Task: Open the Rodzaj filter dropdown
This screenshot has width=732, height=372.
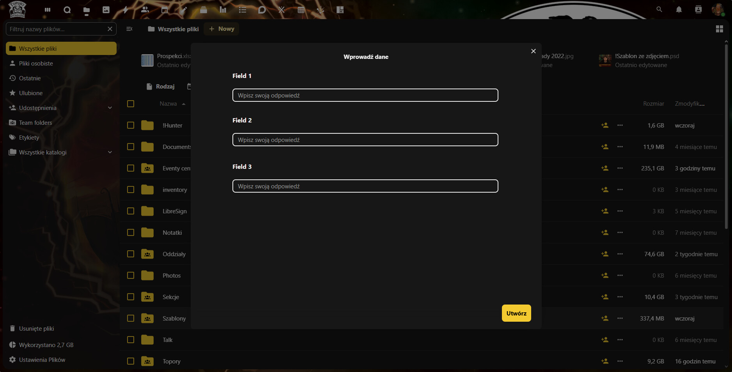Action: click(160, 86)
